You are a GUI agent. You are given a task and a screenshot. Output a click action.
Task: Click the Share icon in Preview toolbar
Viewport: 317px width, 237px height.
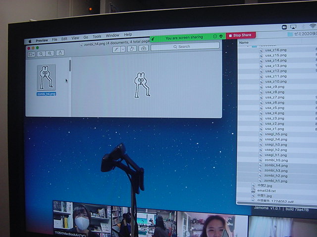60,53
